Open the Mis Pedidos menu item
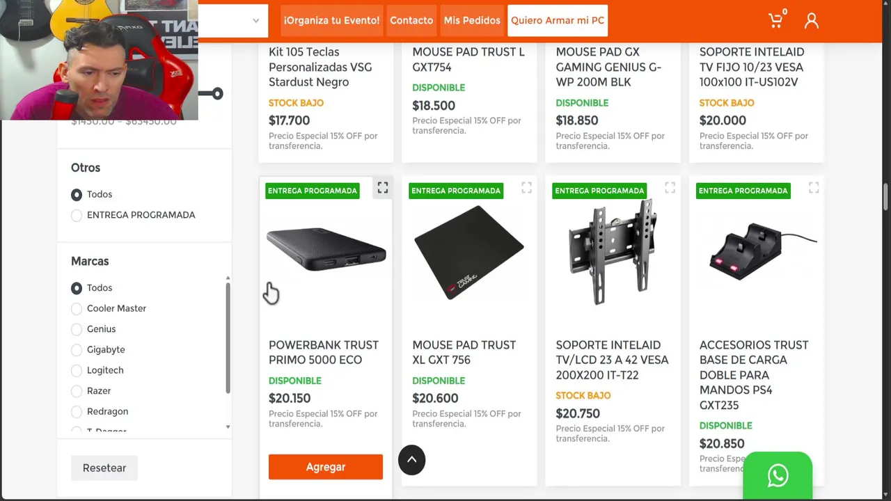Screen dimensions: 891x501 472,20
